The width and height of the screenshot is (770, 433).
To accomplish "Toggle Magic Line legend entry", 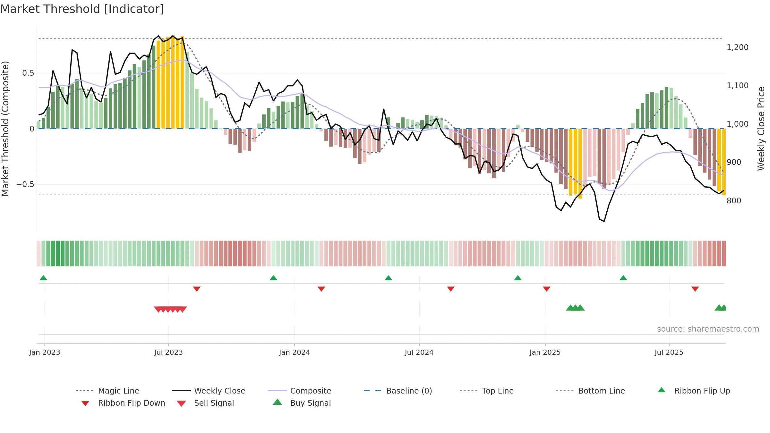I will pyautogui.click(x=107, y=391).
